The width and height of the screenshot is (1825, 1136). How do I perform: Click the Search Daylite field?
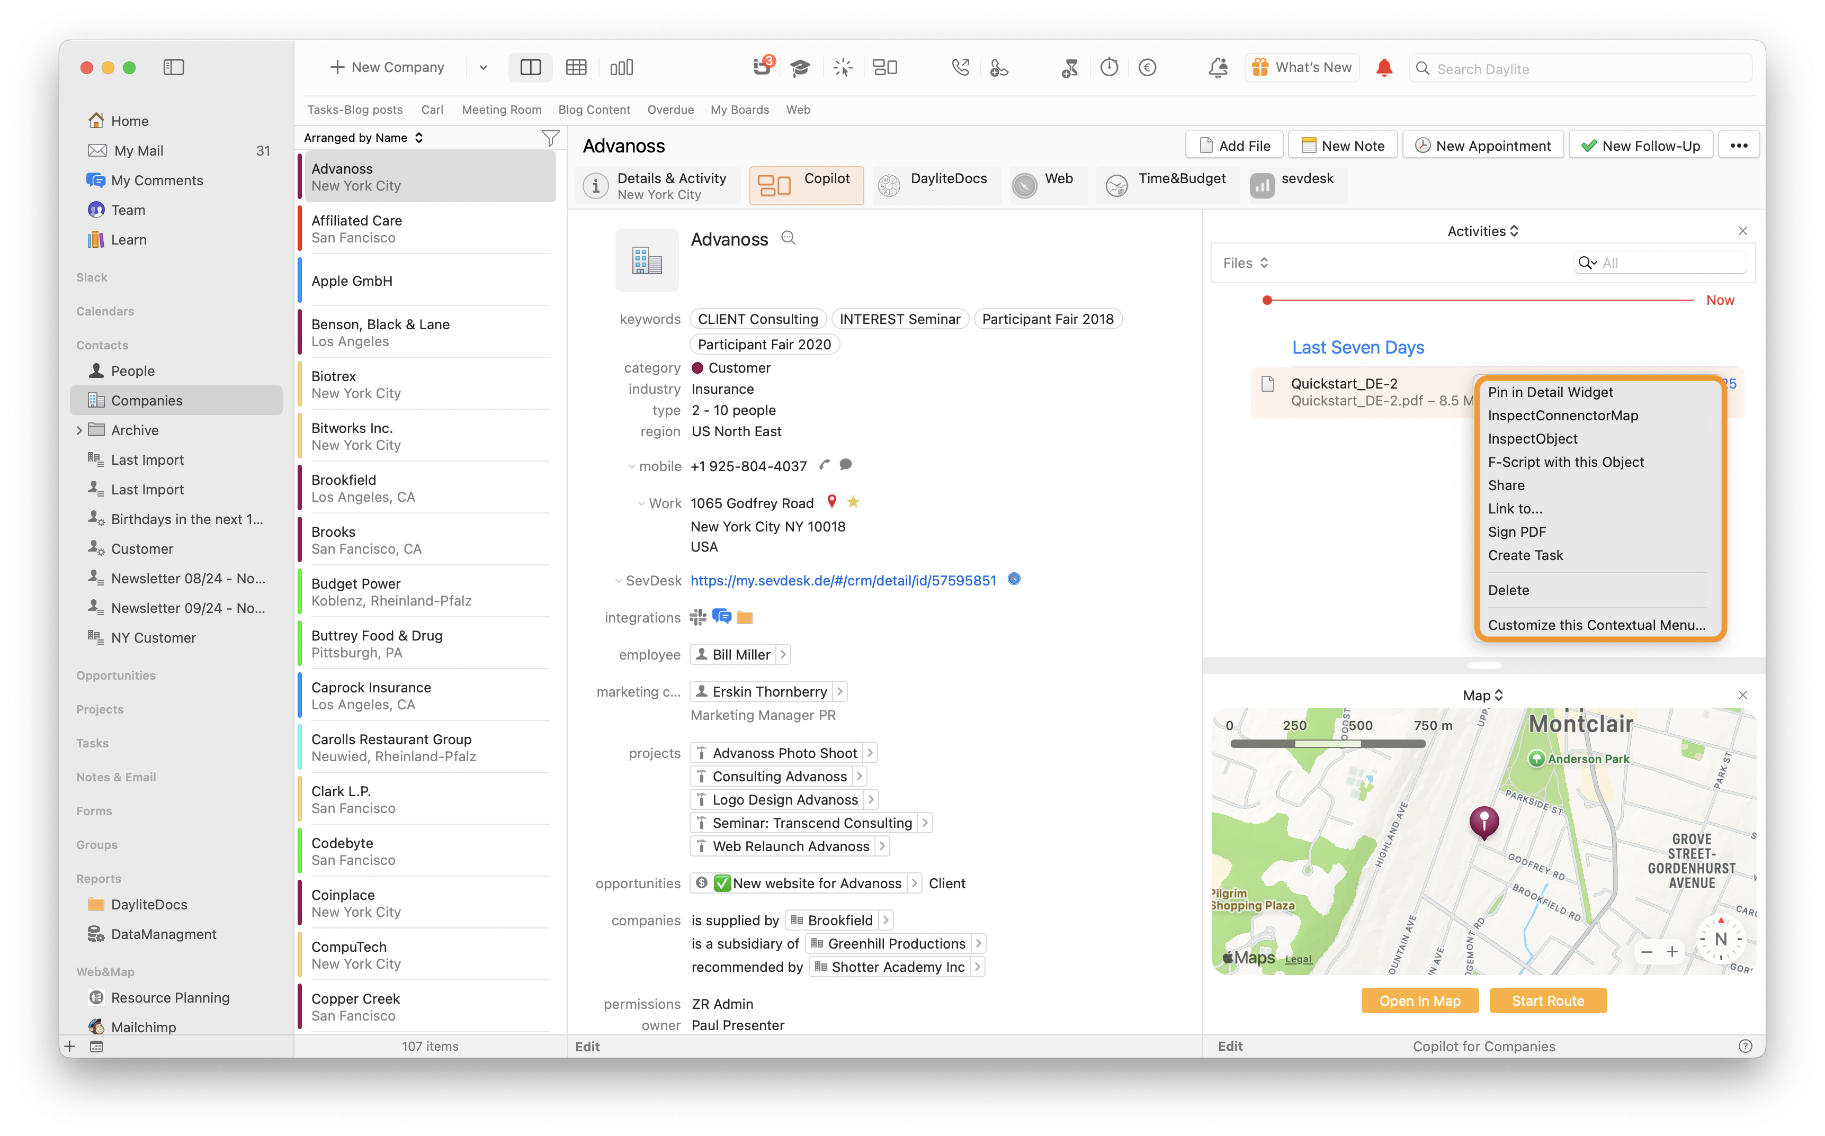click(1580, 68)
